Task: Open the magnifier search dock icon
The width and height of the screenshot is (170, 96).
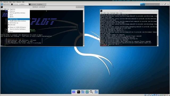Action: 91,92
